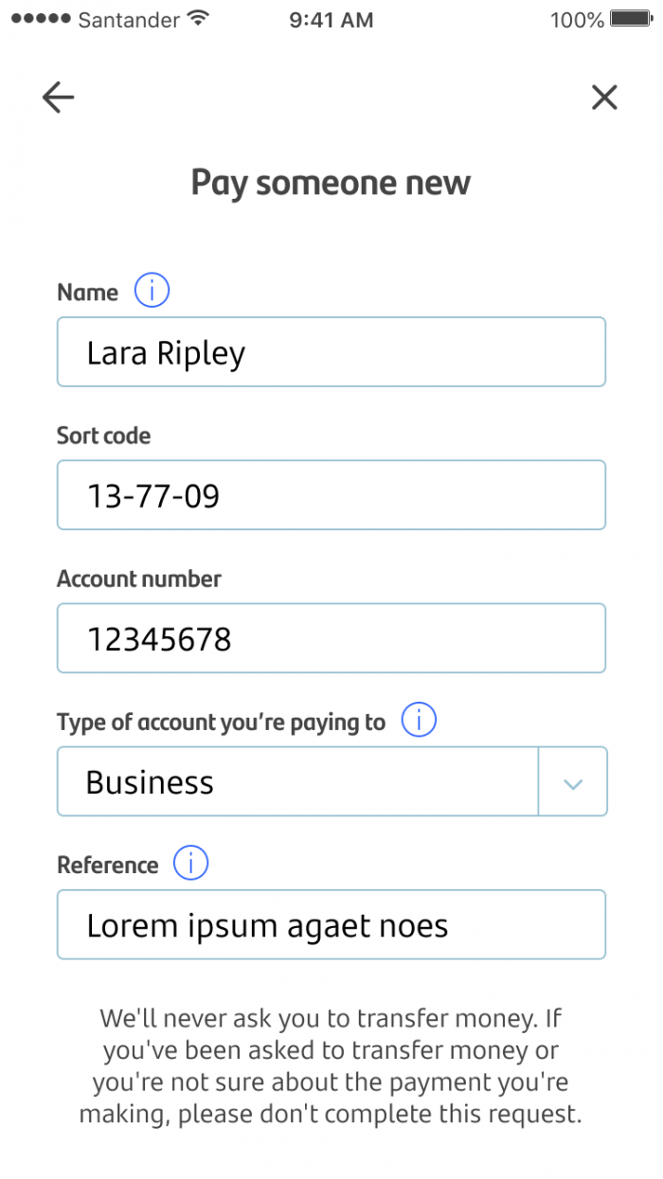Tap the back arrow to return
The image size is (663, 1179).
58,97
